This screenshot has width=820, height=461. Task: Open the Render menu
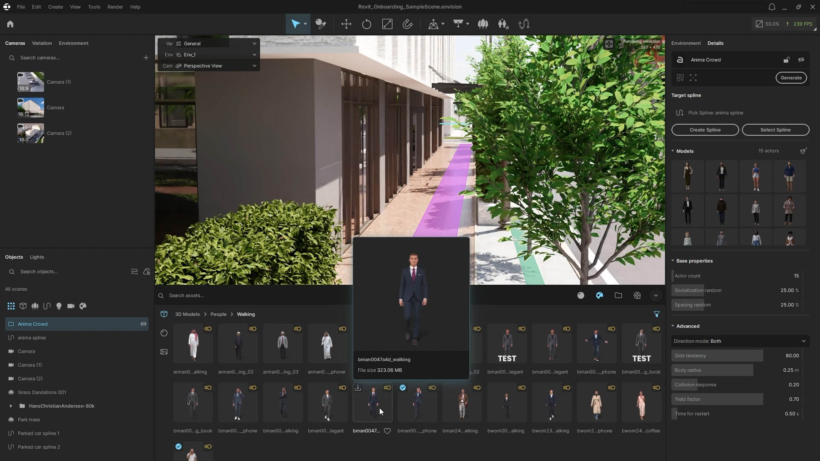tap(114, 7)
